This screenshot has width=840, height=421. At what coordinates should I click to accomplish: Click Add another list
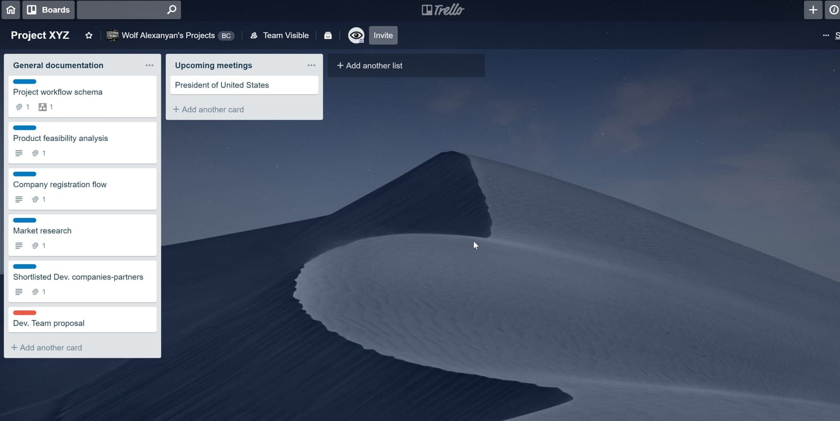point(406,65)
